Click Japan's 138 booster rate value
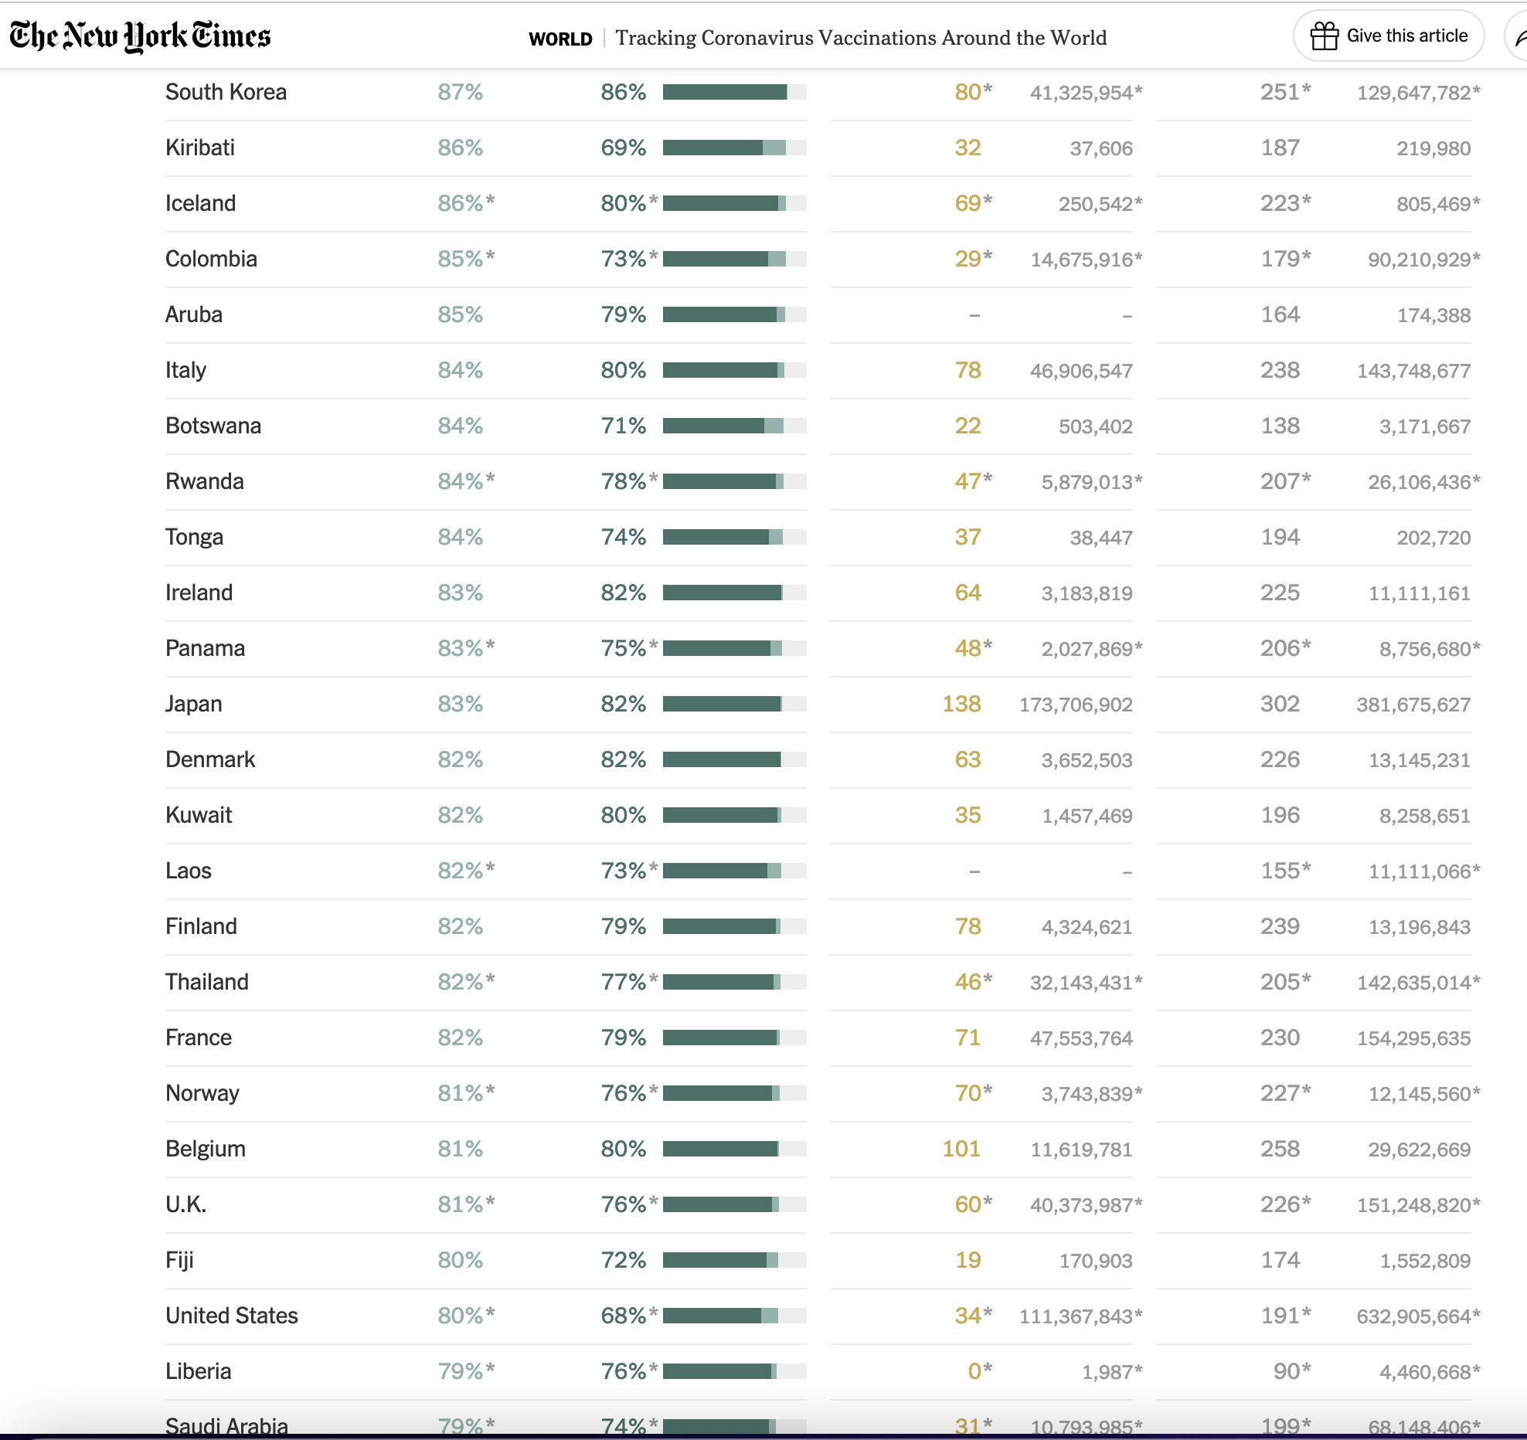 tap(961, 704)
